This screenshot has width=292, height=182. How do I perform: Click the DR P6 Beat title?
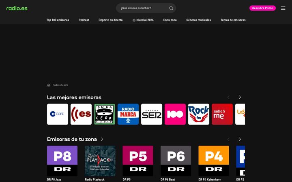(x=167, y=180)
